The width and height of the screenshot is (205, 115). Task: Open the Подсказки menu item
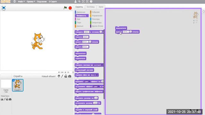pos(42,2)
